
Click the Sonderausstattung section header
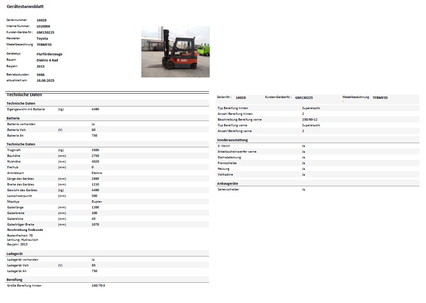(x=232, y=140)
